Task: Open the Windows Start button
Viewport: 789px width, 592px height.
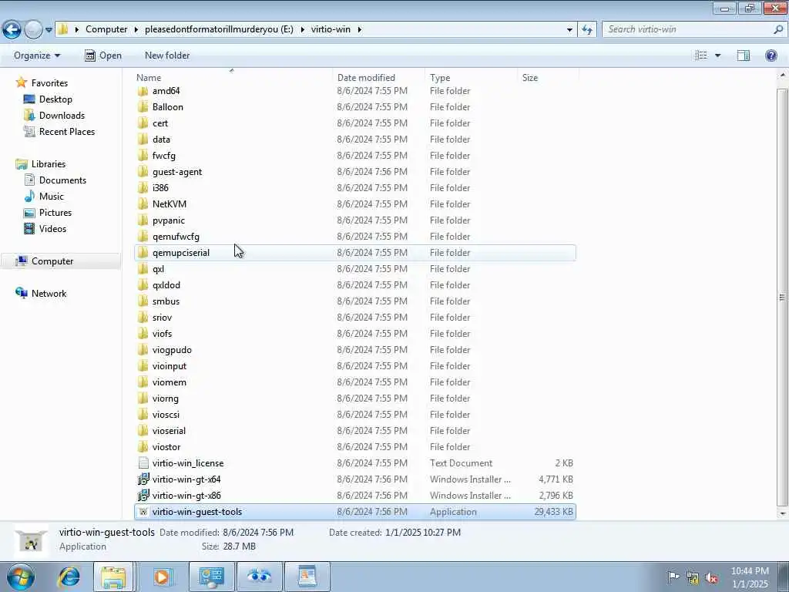Action: (20, 577)
